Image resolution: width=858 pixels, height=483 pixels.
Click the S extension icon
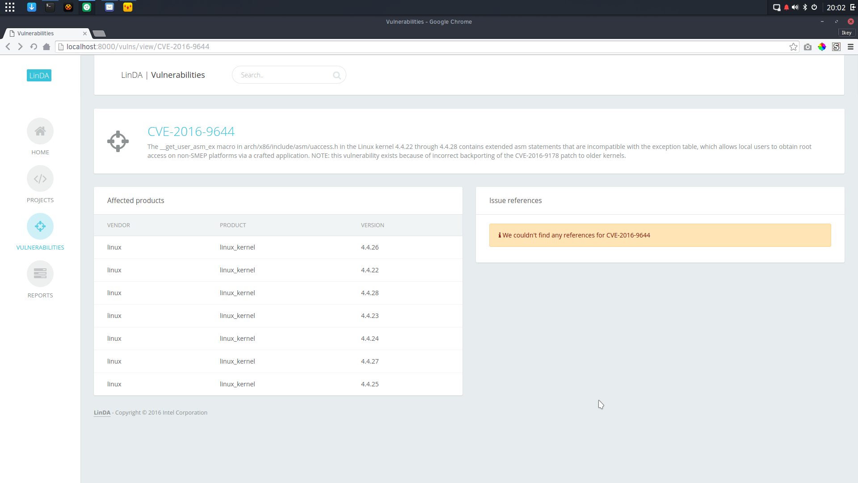point(836,47)
